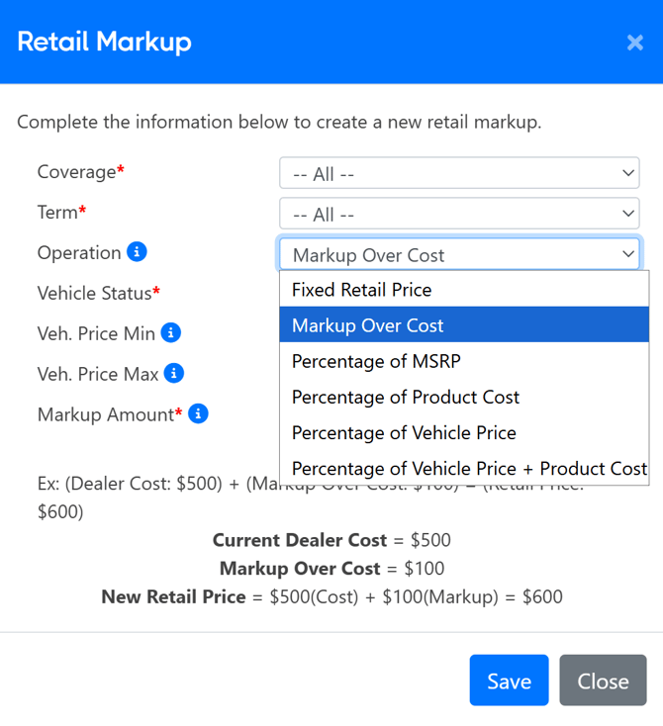Click the Markup Amount field label

tap(106, 414)
